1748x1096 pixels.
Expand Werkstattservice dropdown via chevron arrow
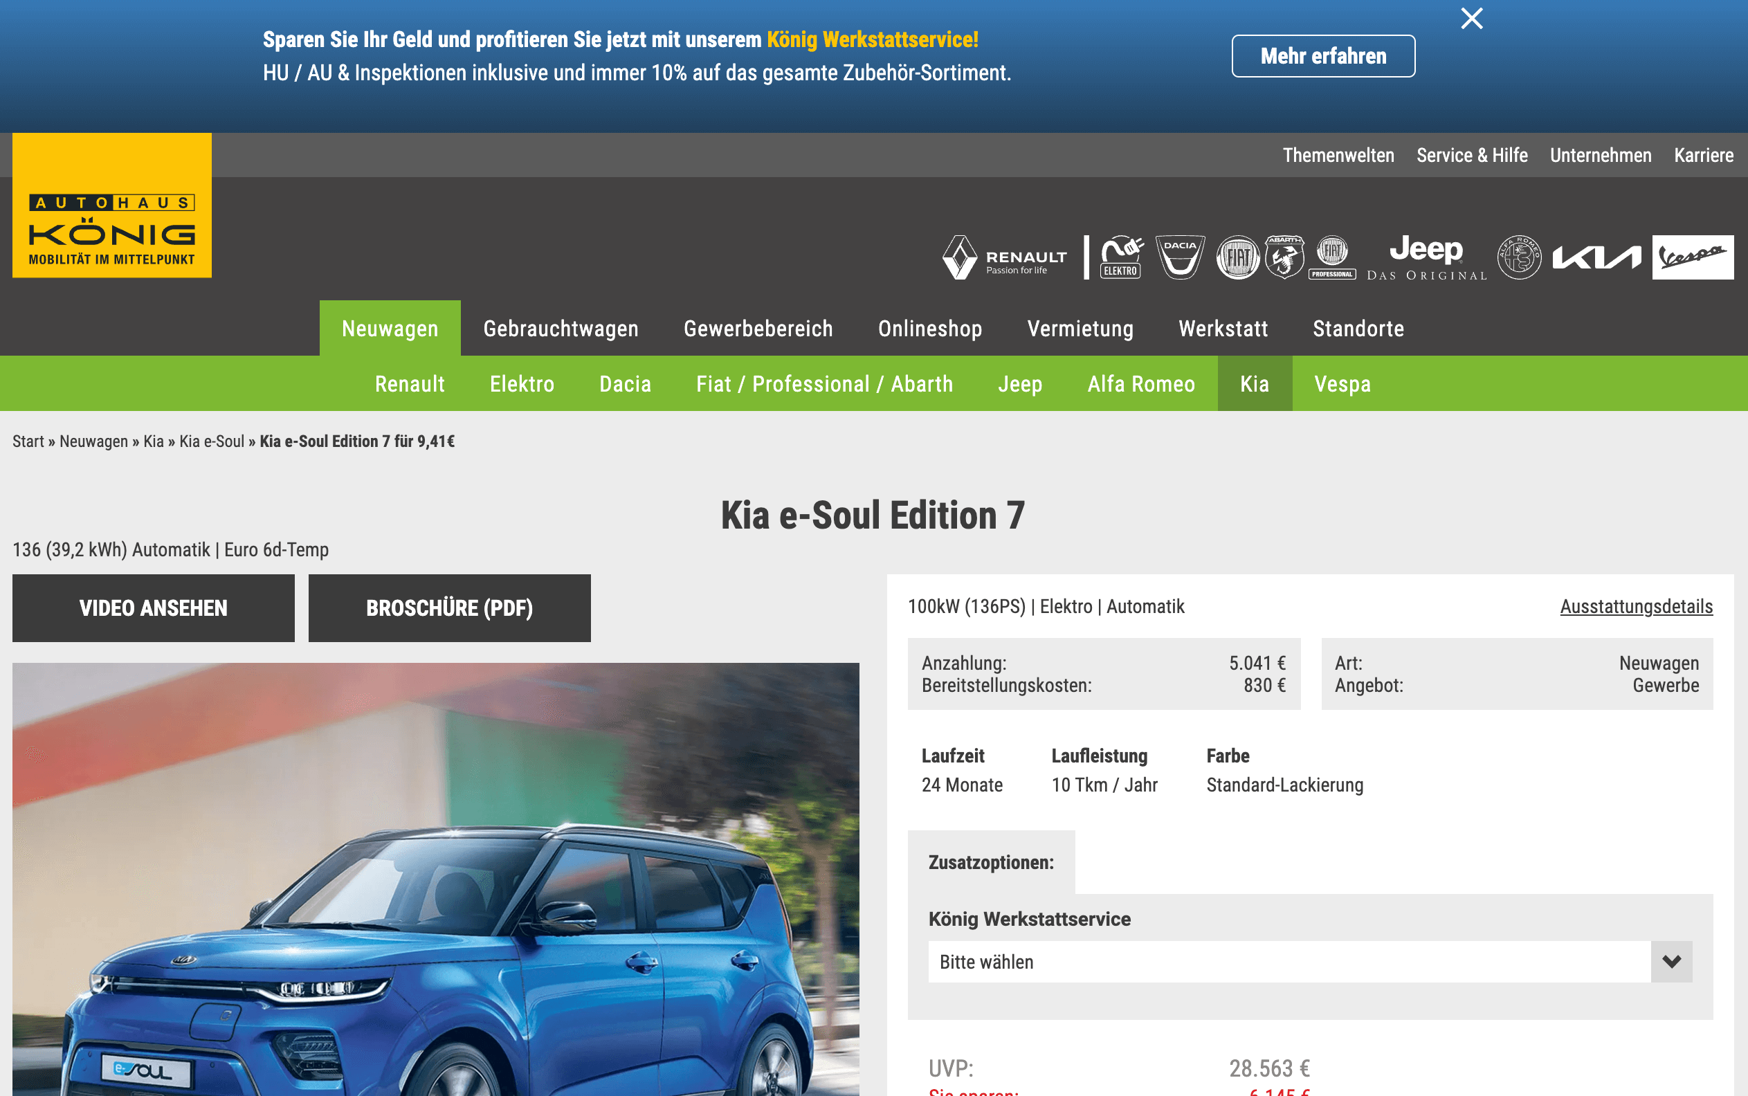click(1672, 961)
